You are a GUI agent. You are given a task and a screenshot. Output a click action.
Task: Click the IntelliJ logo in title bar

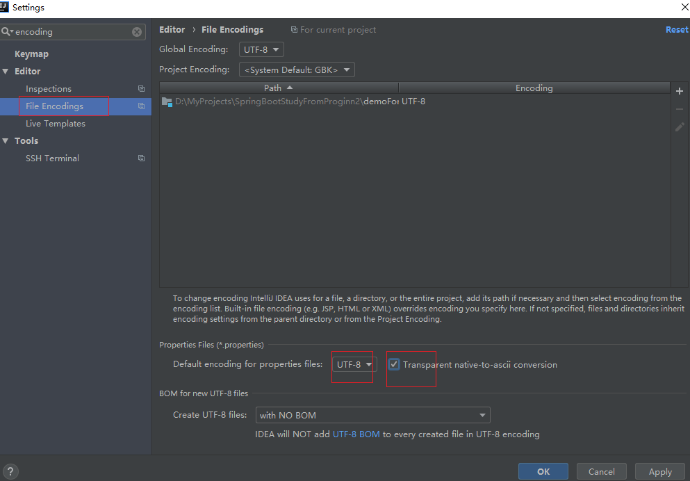[4, 6]
